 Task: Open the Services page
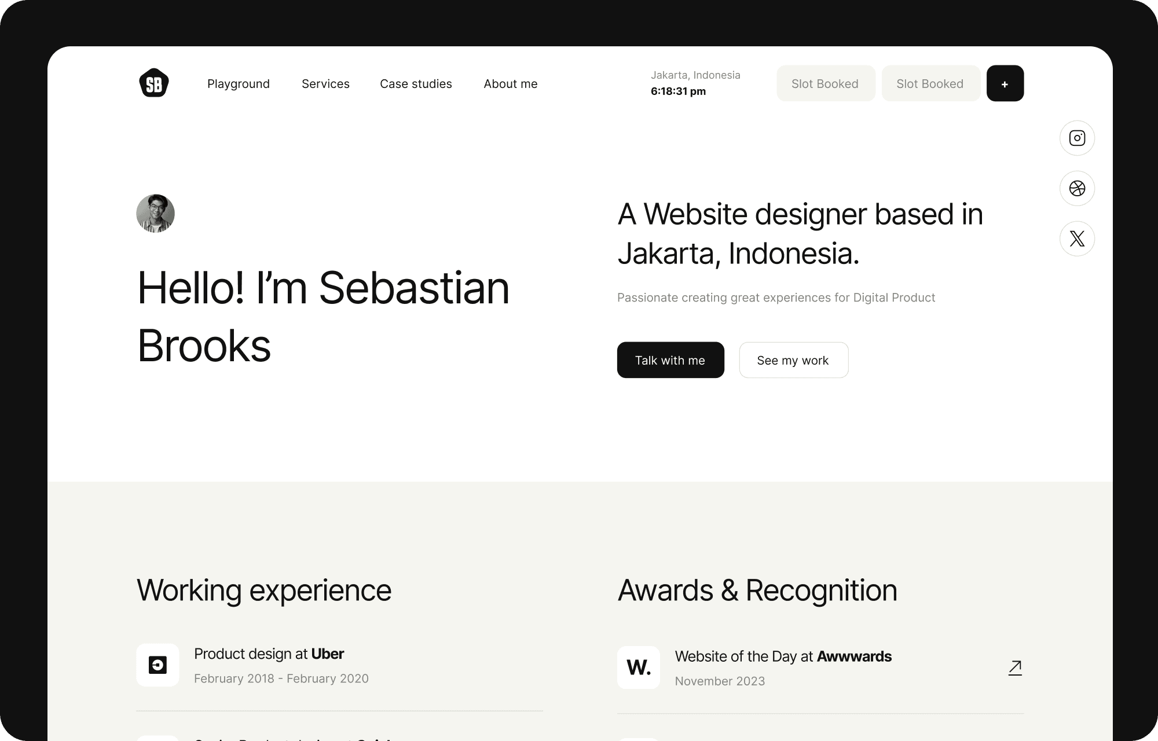click(x=325, y=83)
